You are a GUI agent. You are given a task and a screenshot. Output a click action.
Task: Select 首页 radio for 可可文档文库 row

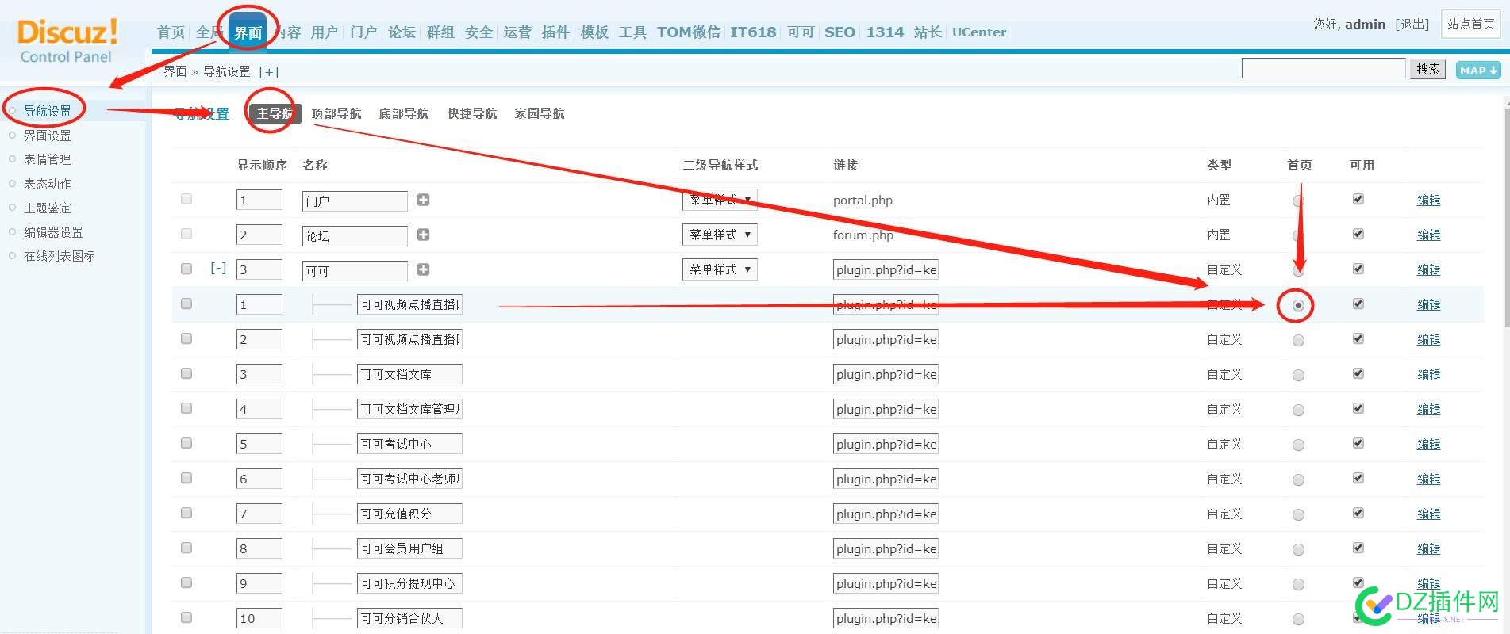coord(1298,375)
